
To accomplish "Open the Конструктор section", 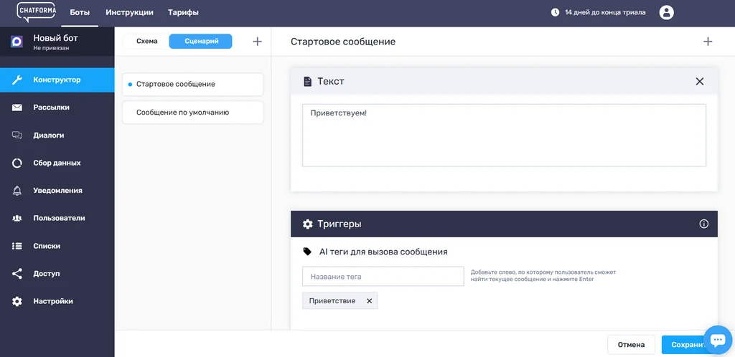I will coord(57,80).
